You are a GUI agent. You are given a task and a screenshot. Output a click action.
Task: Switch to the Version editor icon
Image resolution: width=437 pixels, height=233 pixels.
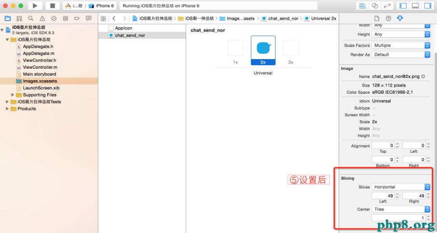coord(387,6)
